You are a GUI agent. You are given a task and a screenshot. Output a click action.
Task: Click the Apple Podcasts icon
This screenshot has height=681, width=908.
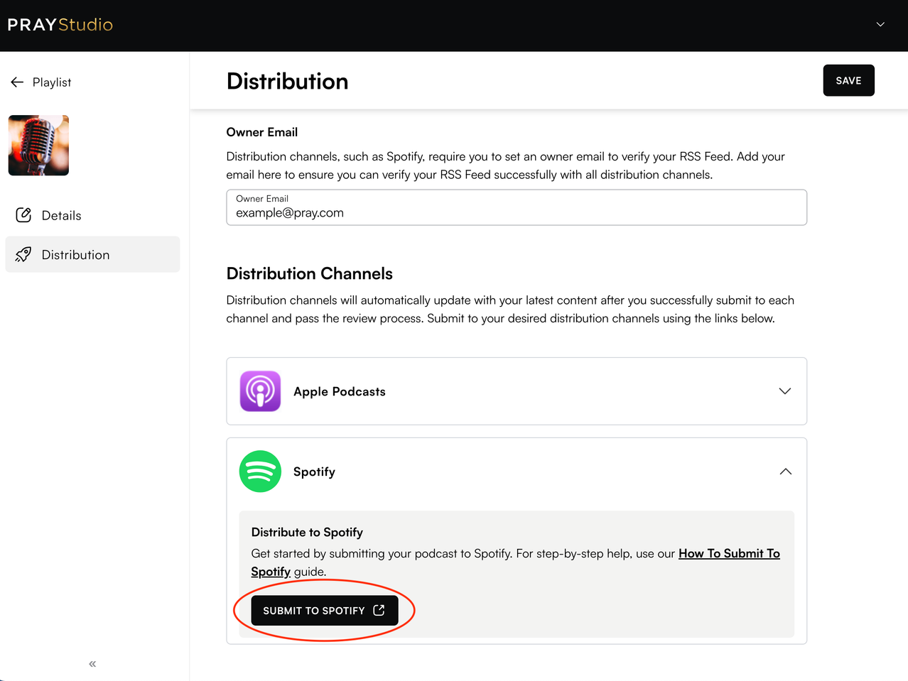pos(260,391)
